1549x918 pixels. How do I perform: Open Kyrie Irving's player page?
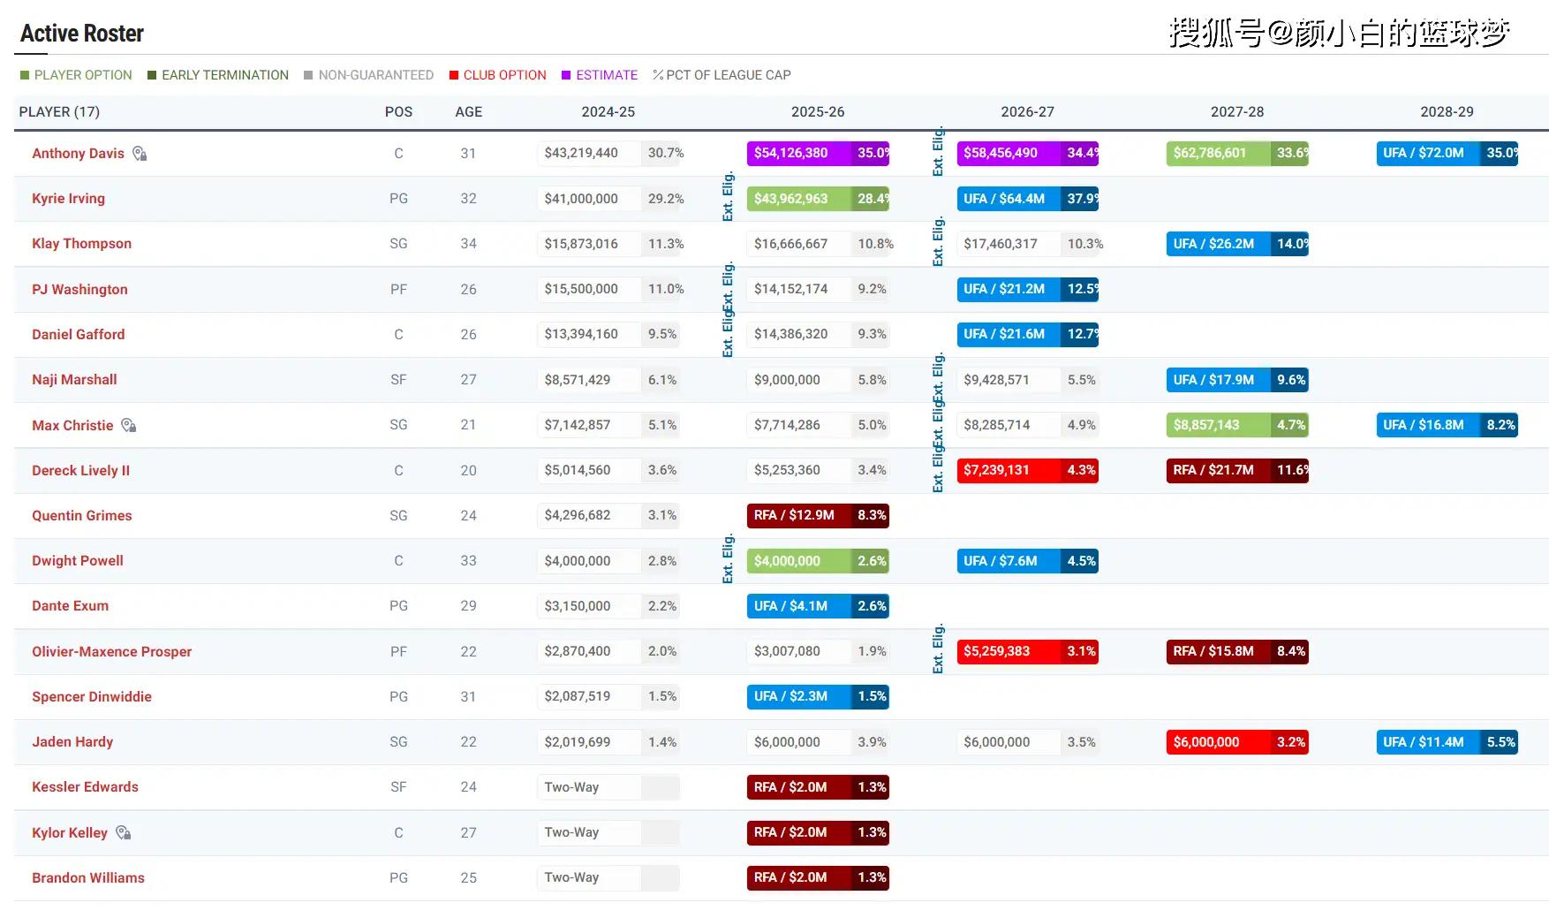click(68, 199)
